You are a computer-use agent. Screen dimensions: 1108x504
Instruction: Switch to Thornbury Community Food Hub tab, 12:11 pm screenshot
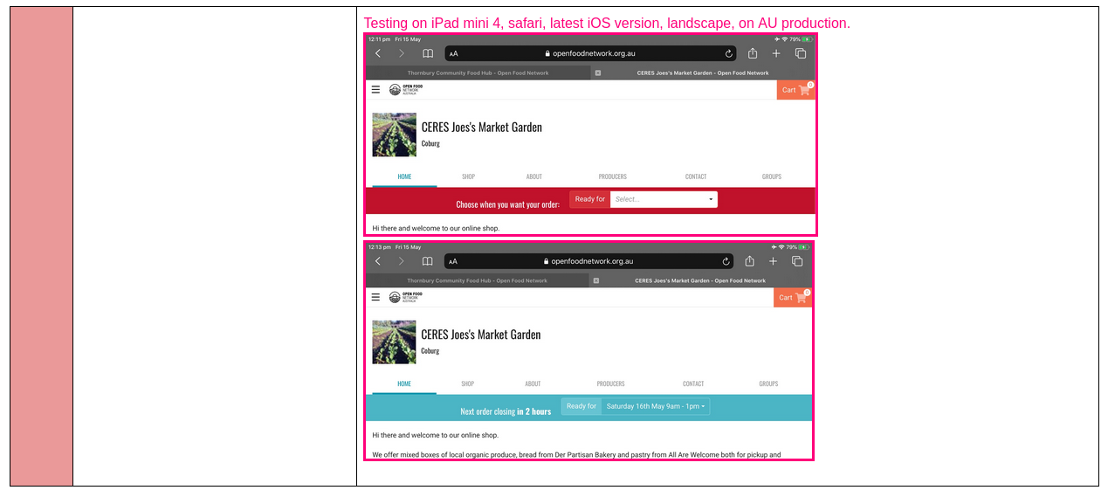pos(478,73)
